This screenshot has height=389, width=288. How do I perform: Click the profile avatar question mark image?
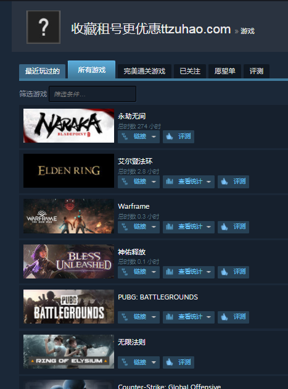(x=43, y=27)
